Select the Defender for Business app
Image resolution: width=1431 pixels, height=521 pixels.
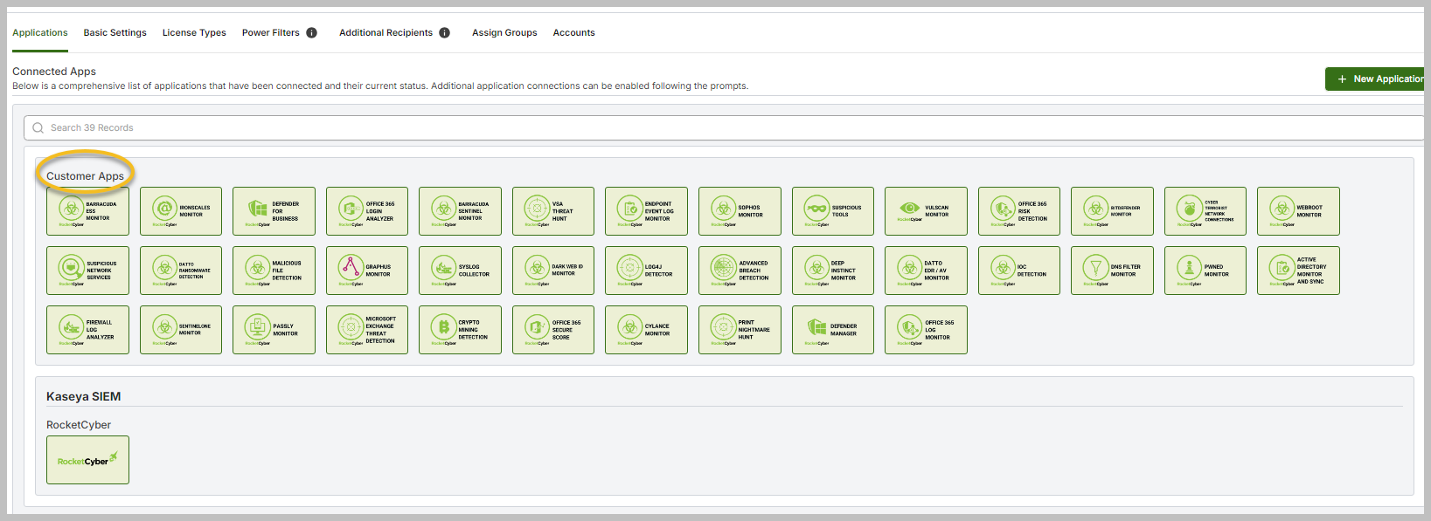coord(274,211)
